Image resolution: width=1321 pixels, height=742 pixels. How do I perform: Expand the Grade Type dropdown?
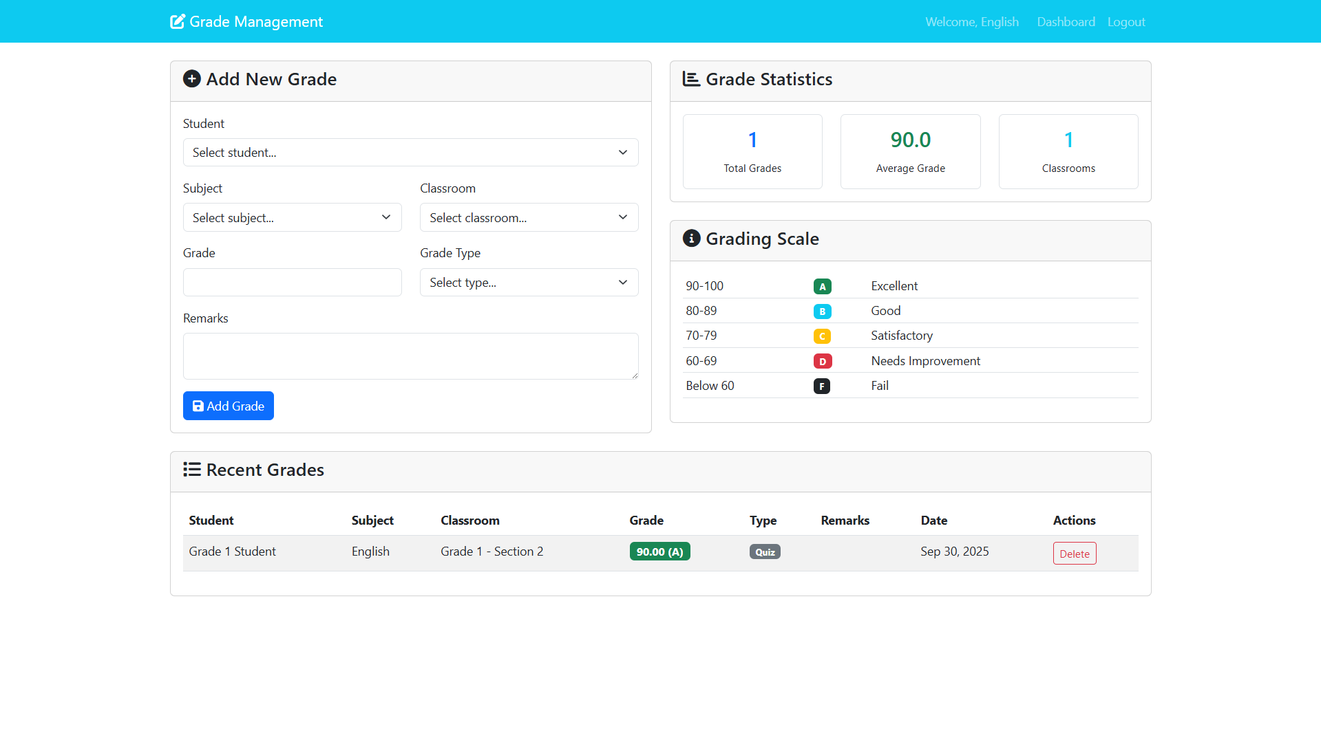point(529,283)
